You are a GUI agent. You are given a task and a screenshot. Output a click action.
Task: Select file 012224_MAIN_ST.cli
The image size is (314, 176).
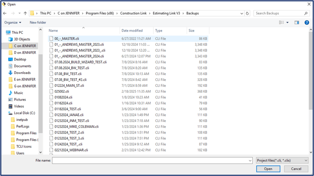click(x=128, y=85)
